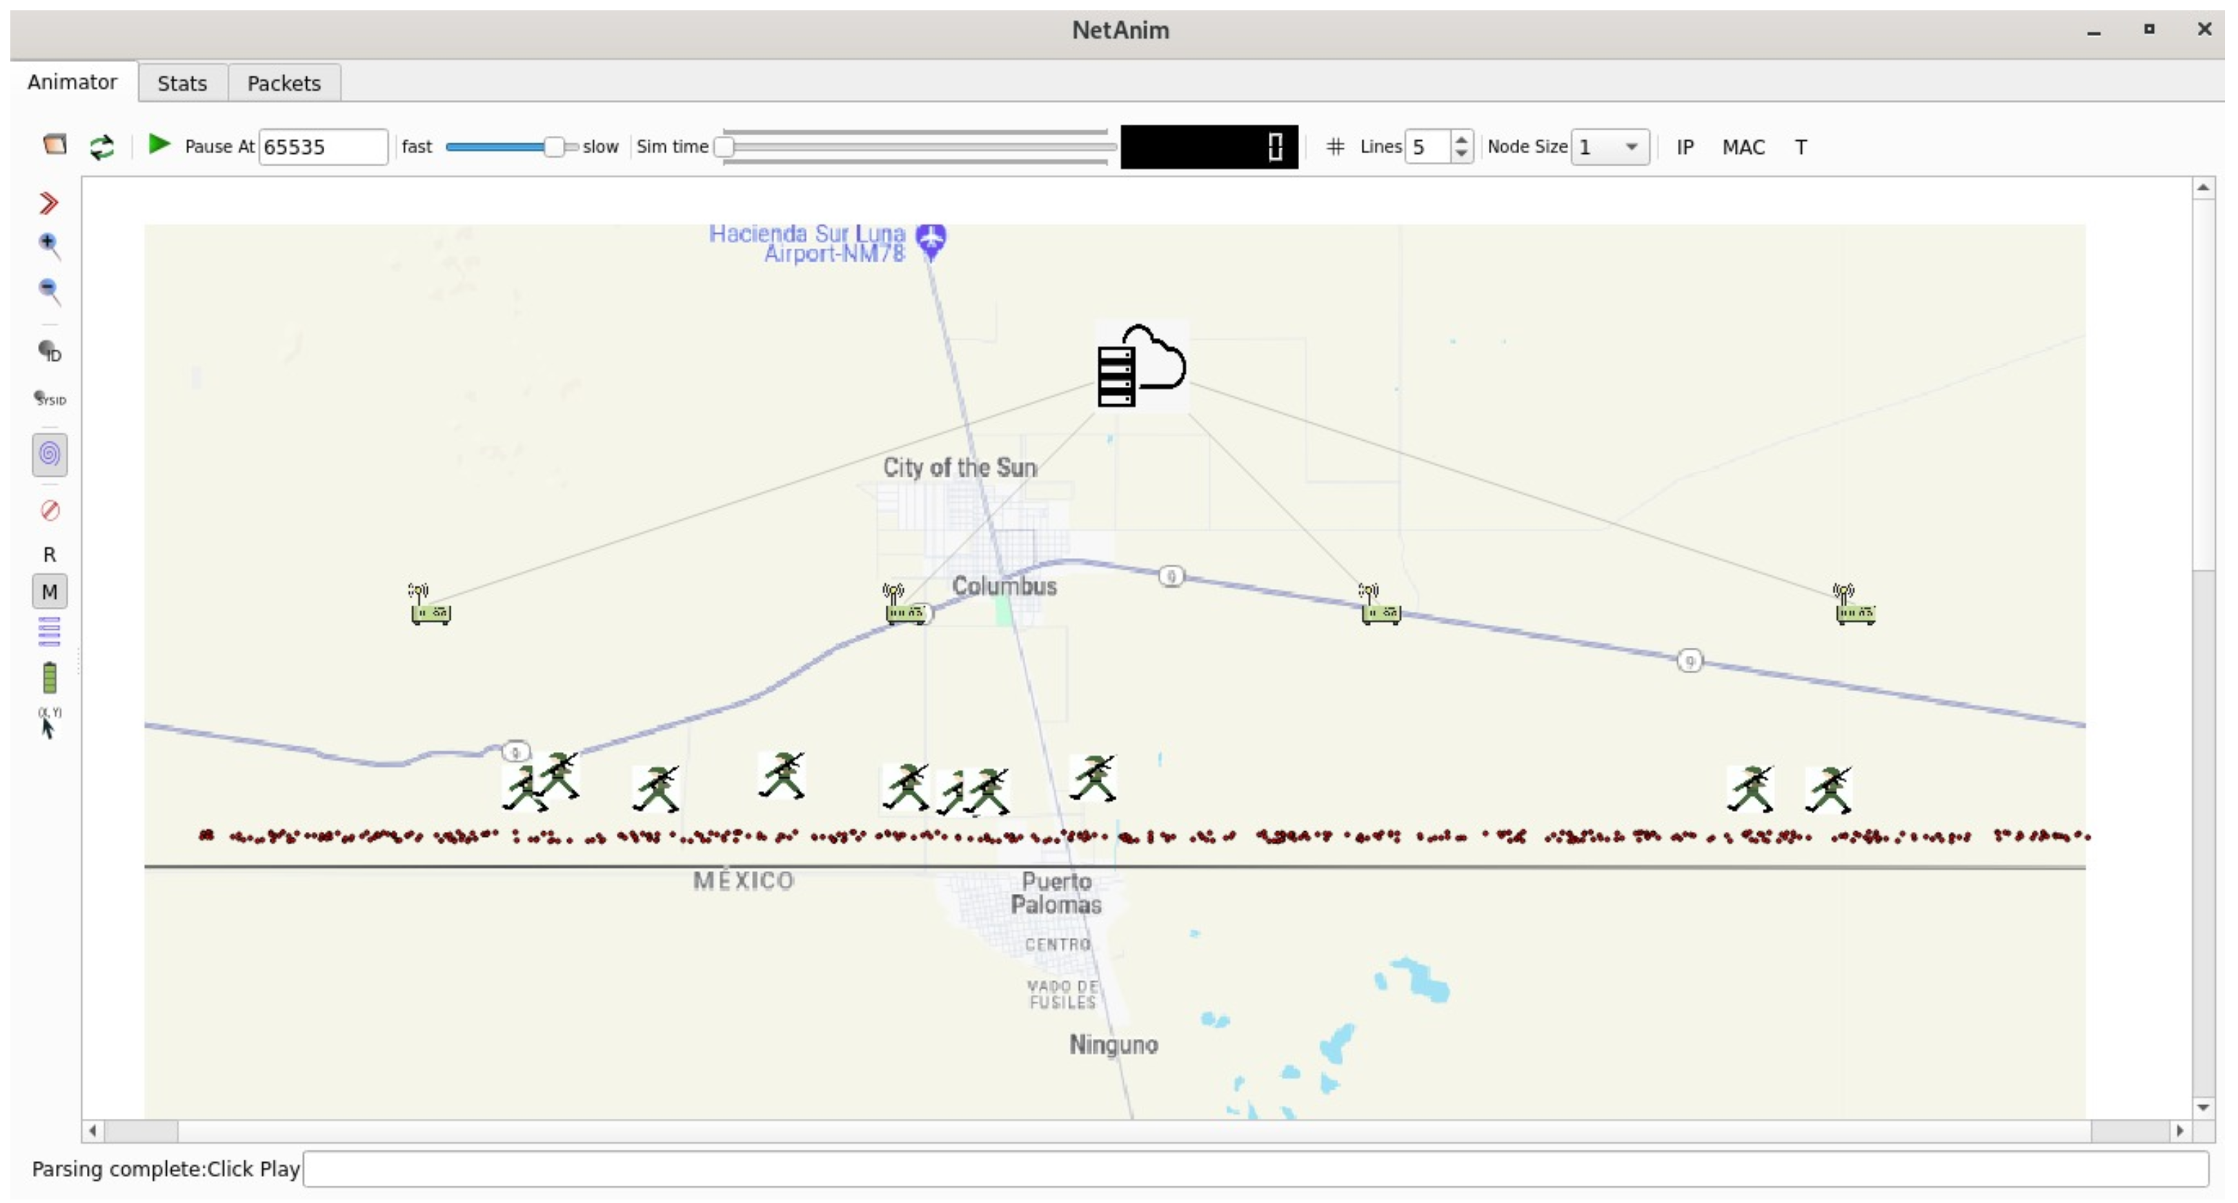Click the zoom in magnifier icon
Screen dimensions: 2238x1203
[50, 246]
